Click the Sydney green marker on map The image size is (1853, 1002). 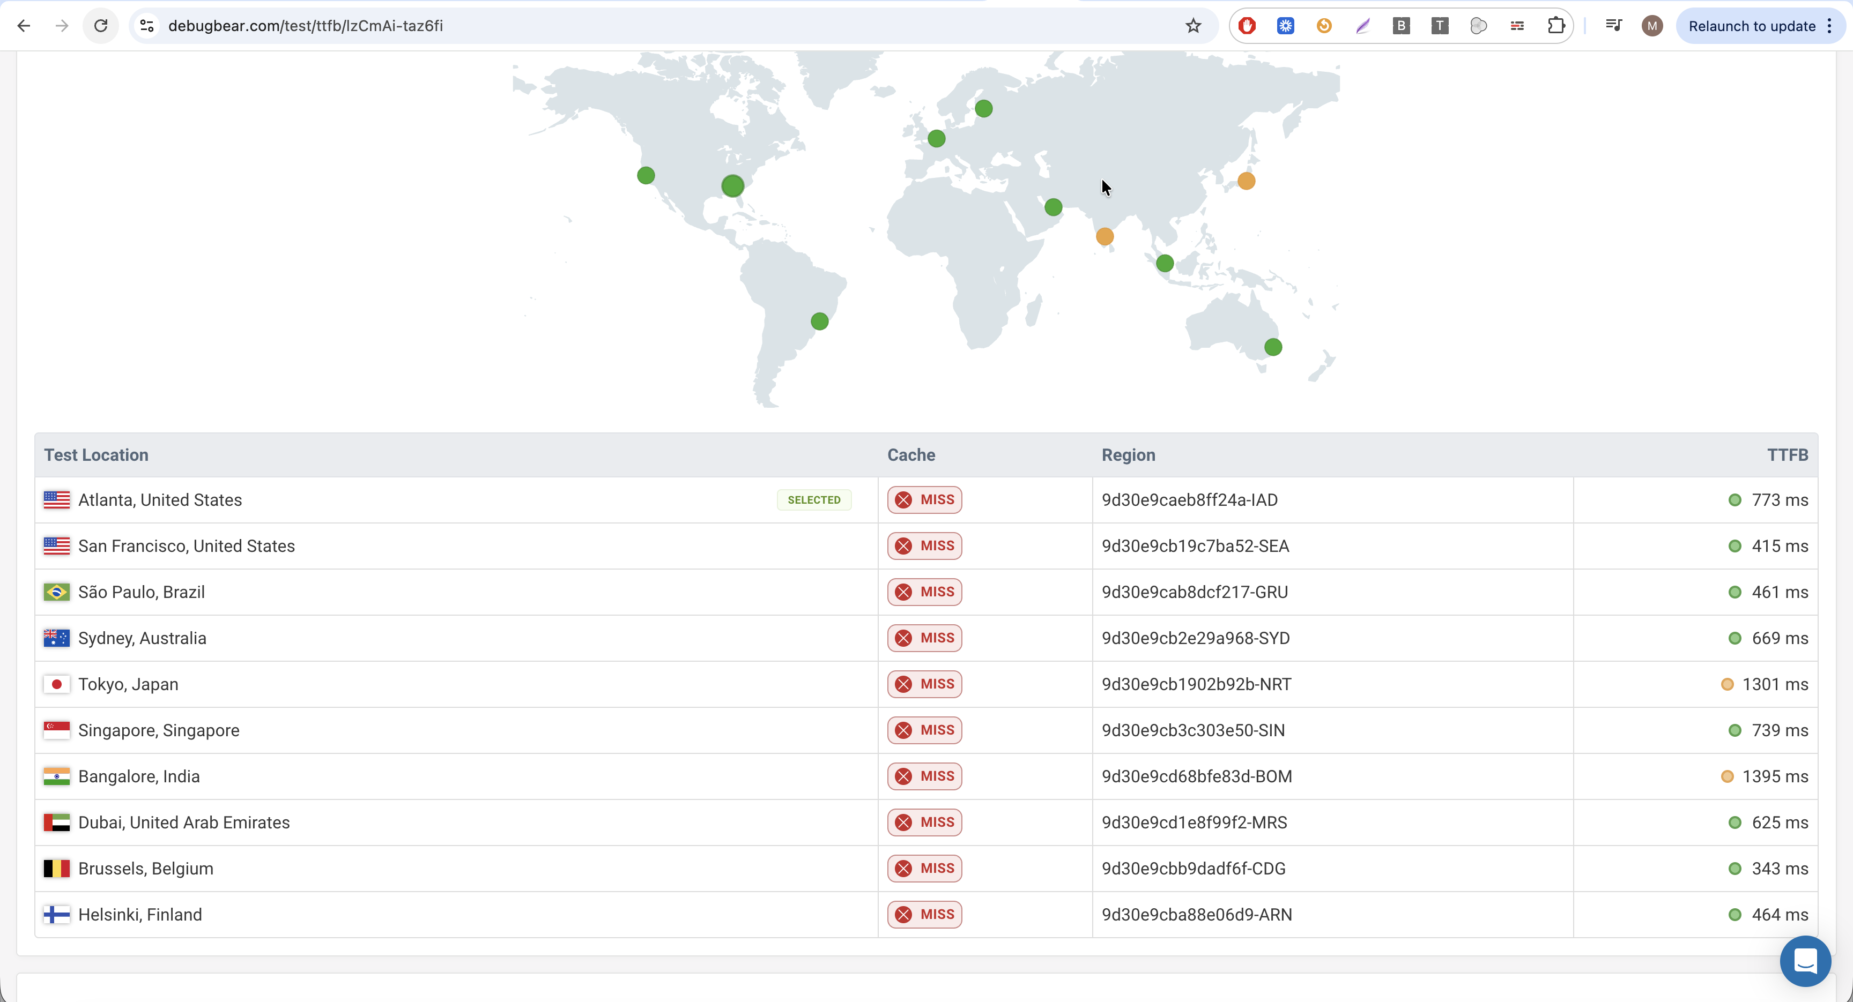(x=1273, y=347)
